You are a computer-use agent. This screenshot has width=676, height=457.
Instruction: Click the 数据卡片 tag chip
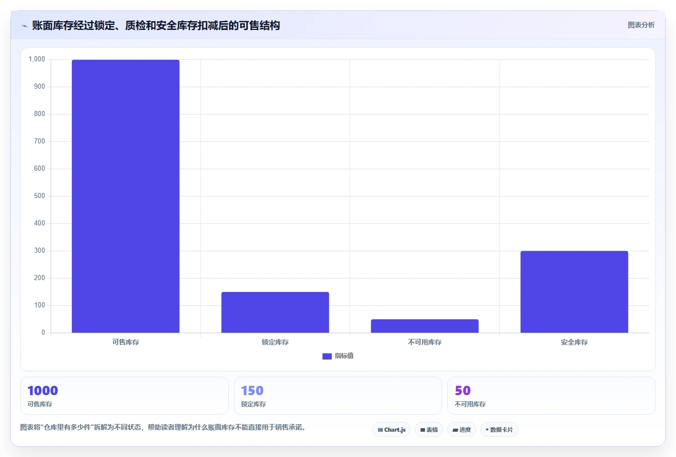point(499,430)
